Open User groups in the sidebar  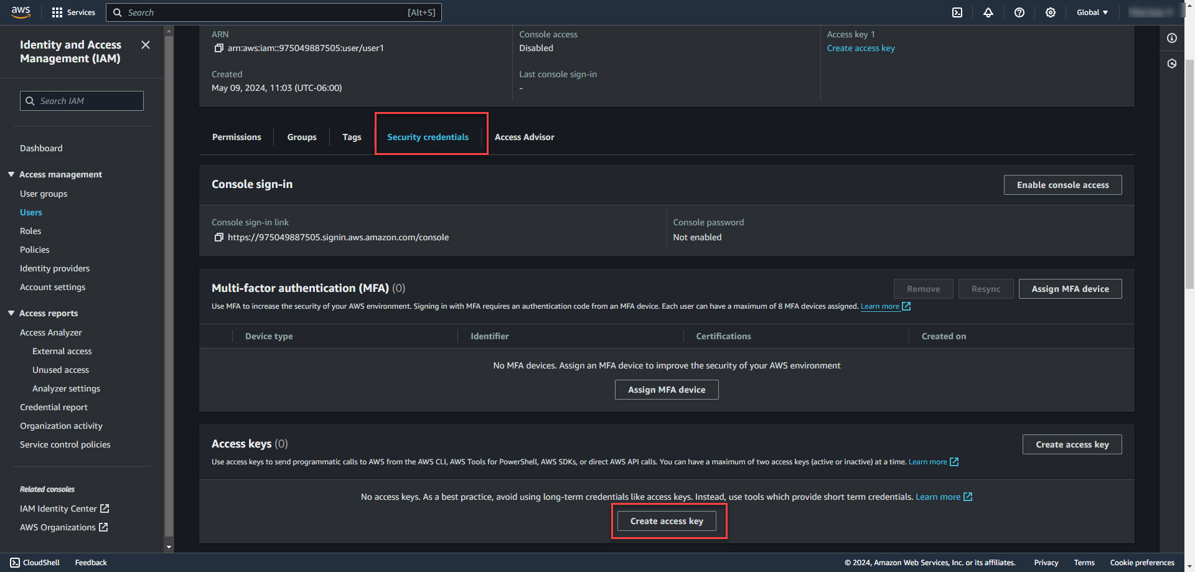point(44,194)
